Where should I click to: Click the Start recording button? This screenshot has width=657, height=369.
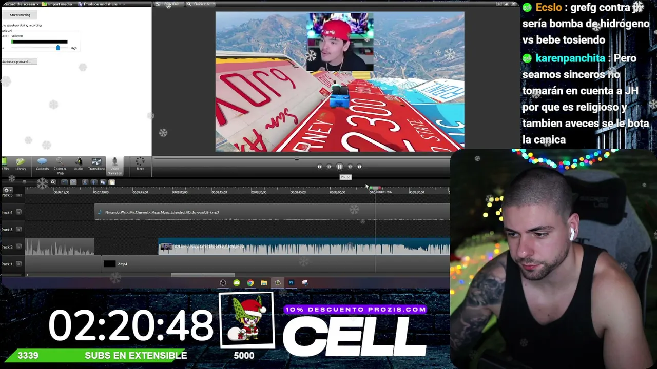(20, 15)
